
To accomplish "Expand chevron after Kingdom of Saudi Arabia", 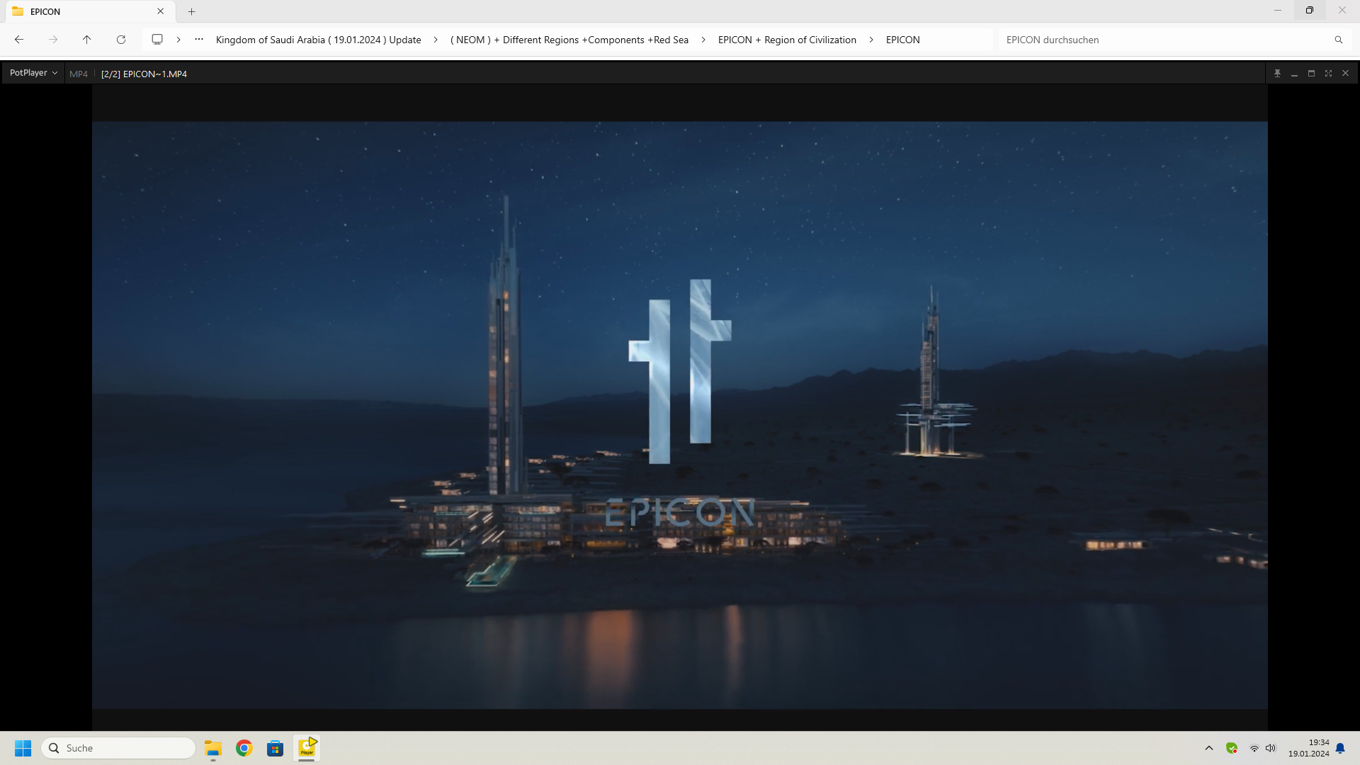I will (x=436, y=40).
